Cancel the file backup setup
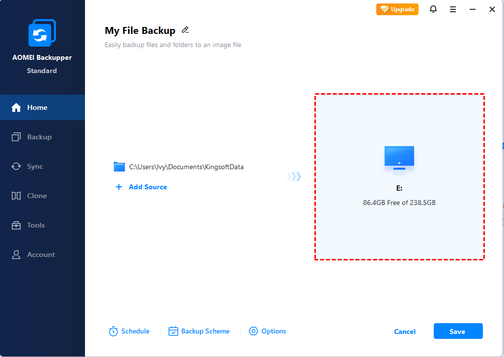This screenshot has width=504, height=357. [x=405, y=331]
